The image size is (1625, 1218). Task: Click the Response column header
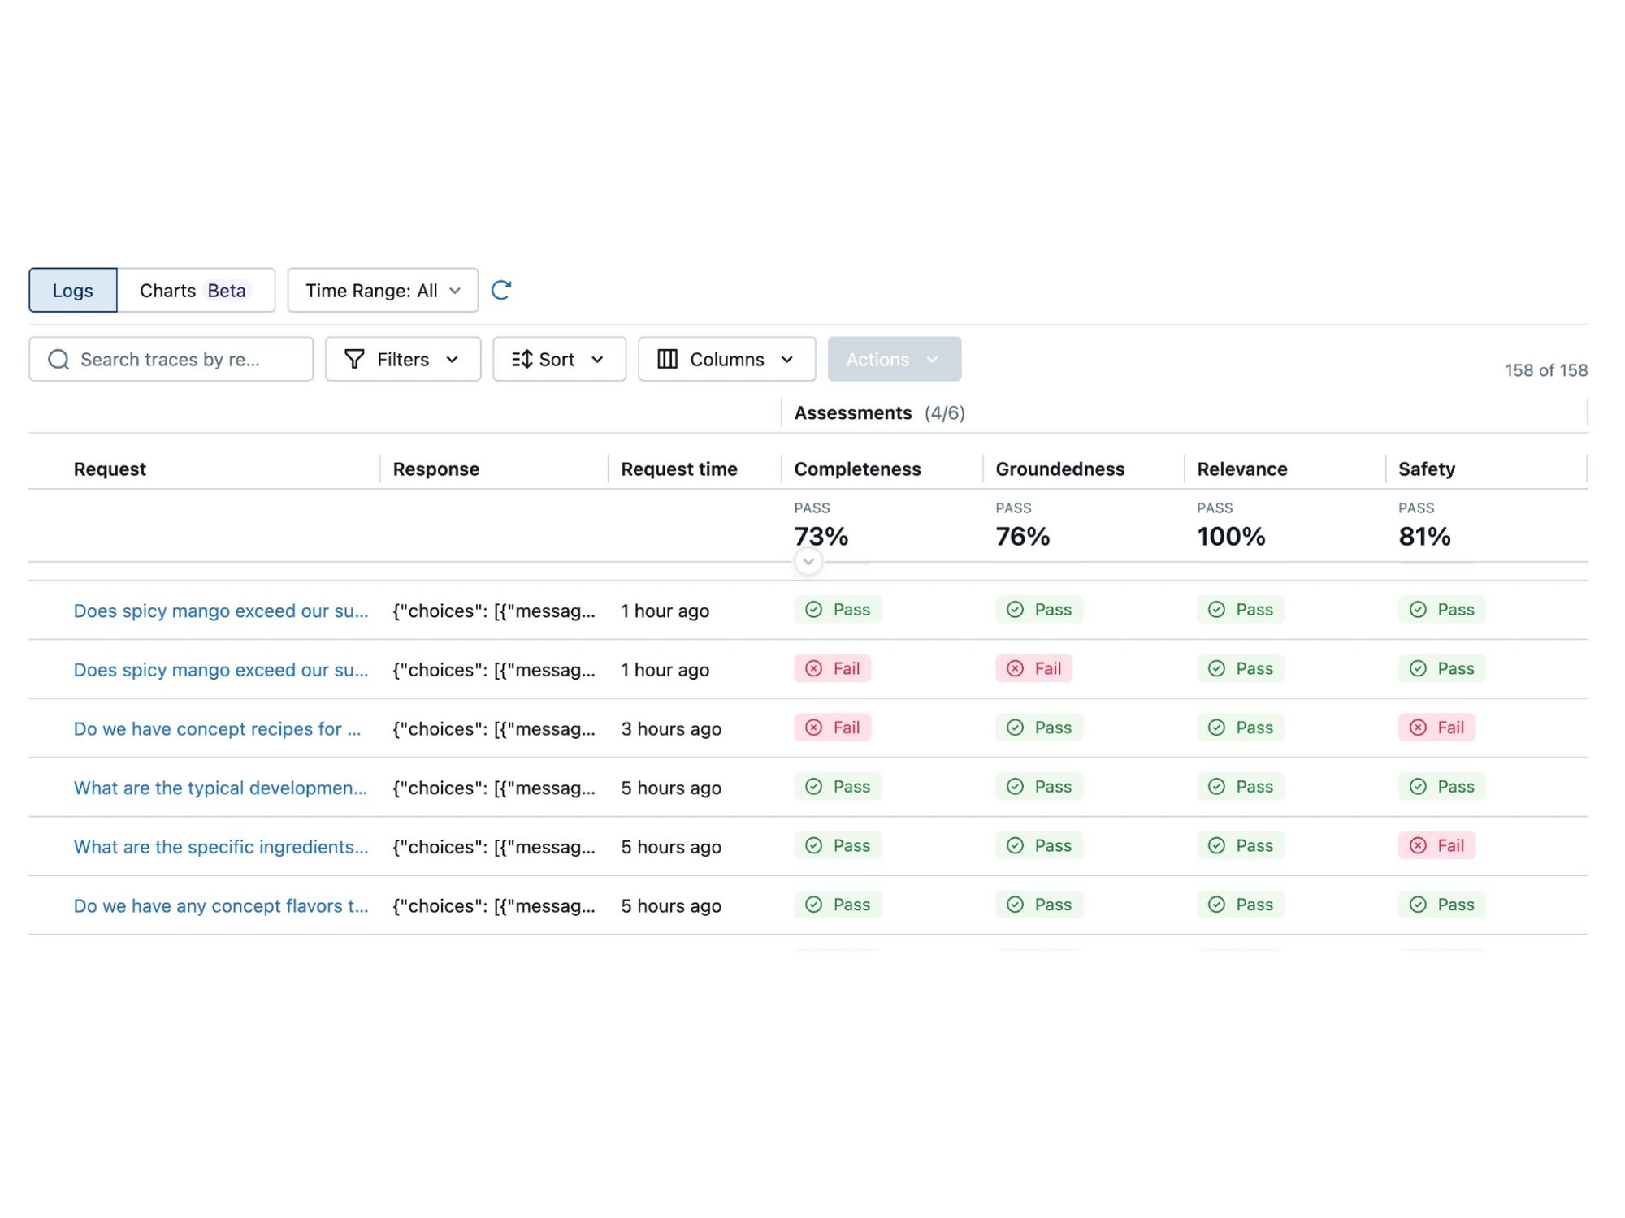(x=436, y=469)
